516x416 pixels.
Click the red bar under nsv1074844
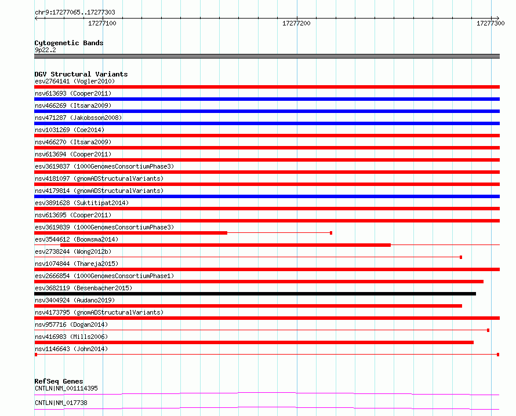coord(267,269)
